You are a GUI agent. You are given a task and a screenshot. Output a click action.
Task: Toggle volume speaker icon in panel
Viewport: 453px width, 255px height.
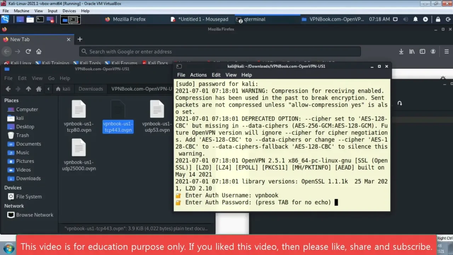tap(406, 19)
